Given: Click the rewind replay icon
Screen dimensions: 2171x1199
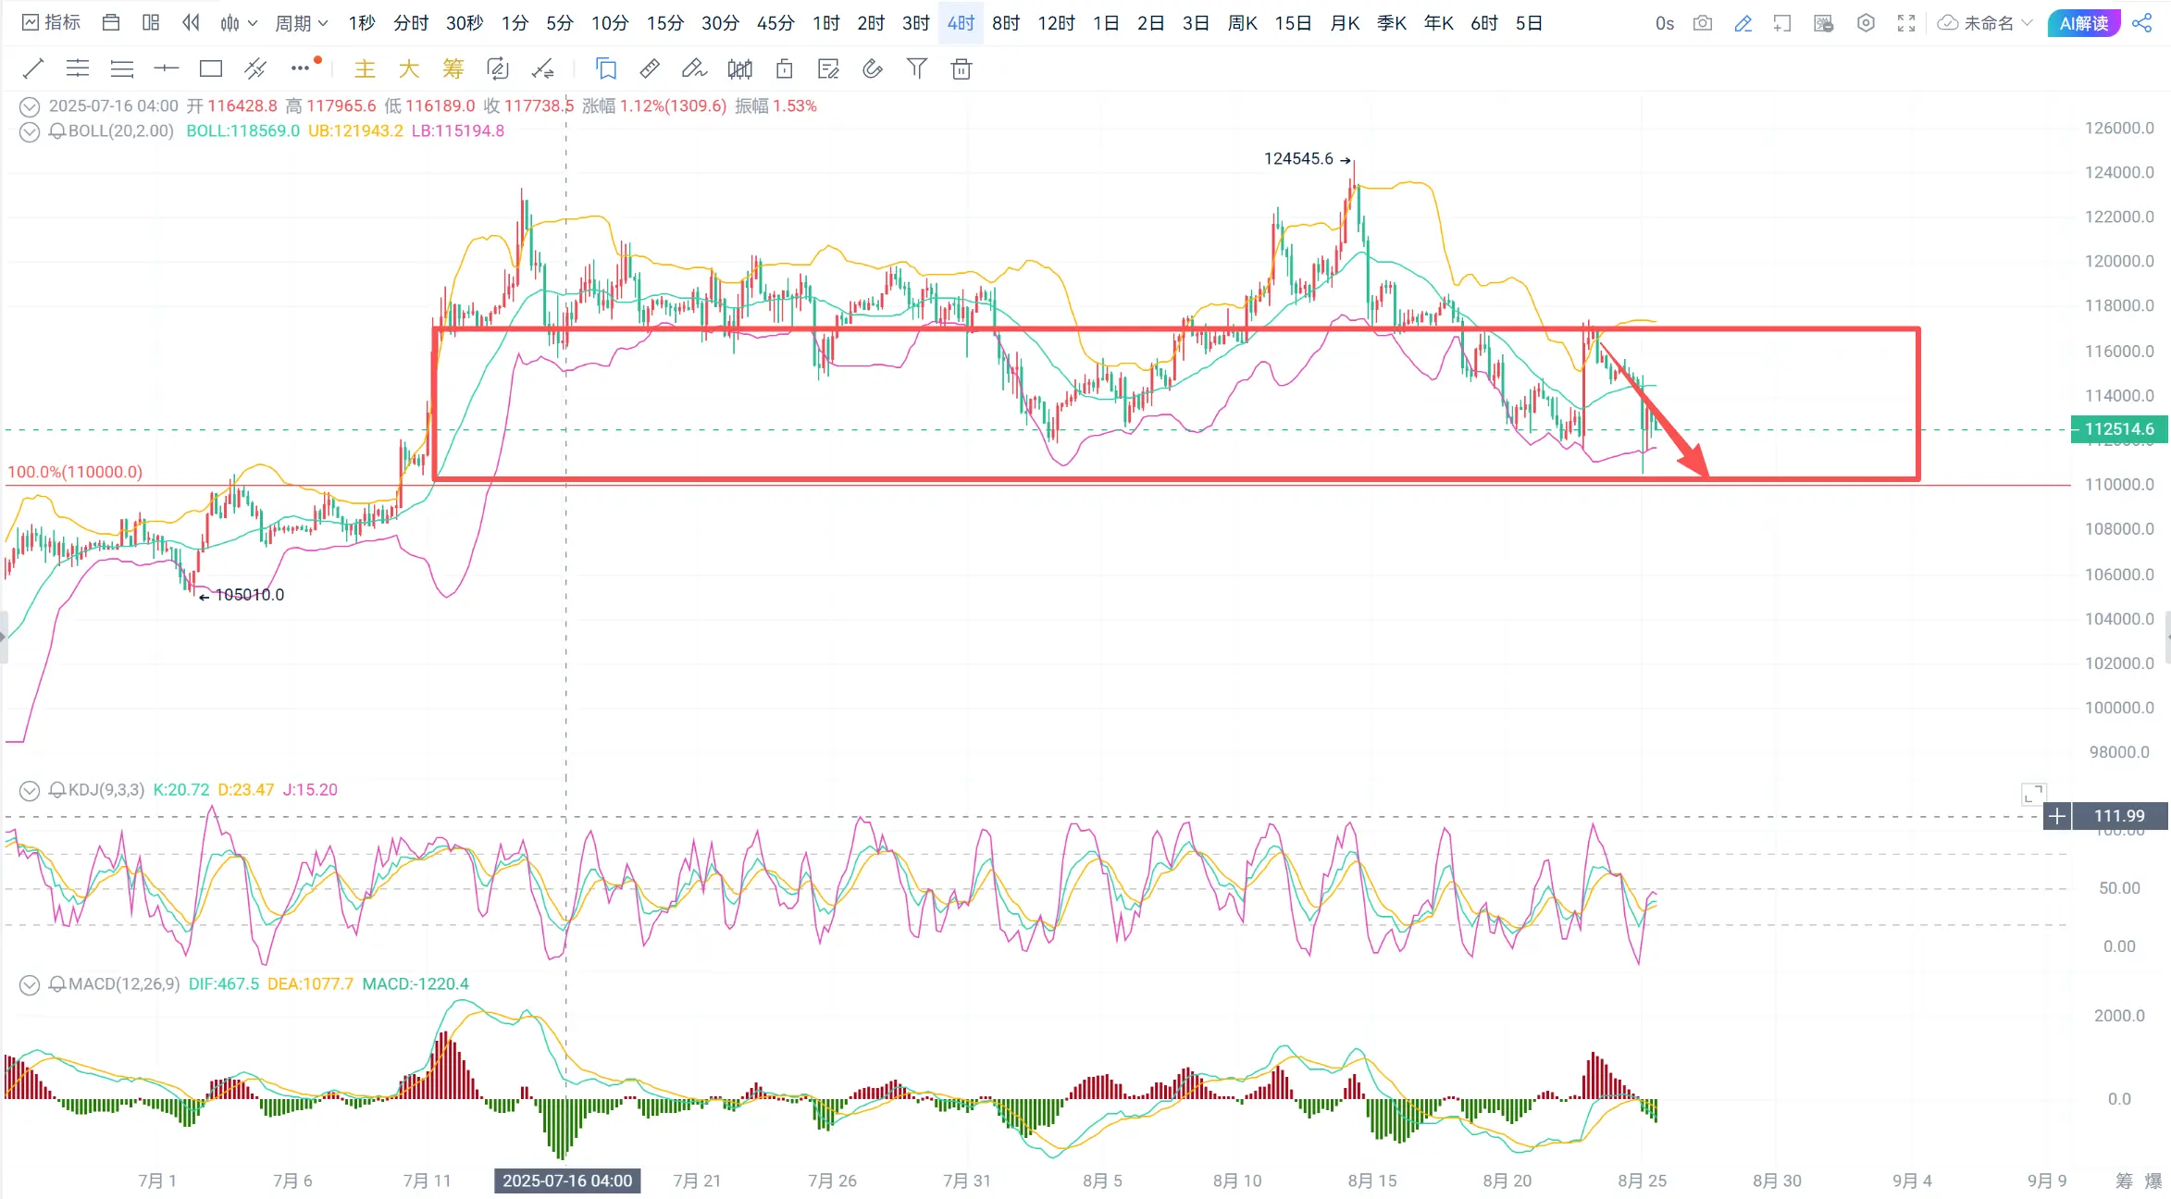Looking at the screenshot, I should (x=191, y=23).
